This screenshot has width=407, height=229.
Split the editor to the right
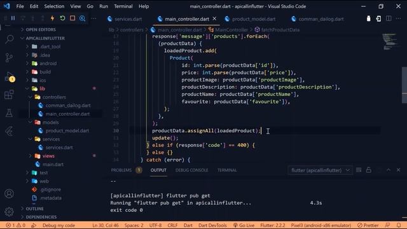389,18
